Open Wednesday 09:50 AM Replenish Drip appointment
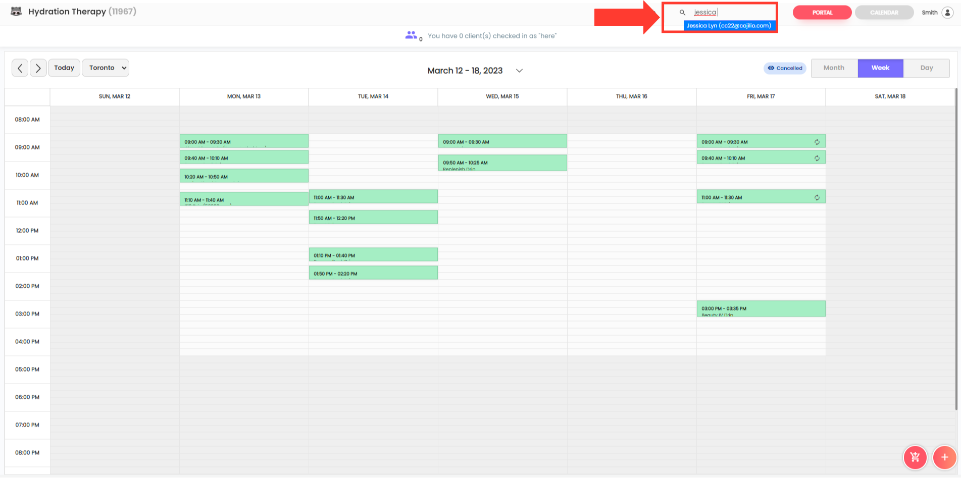 pos(502,163)
